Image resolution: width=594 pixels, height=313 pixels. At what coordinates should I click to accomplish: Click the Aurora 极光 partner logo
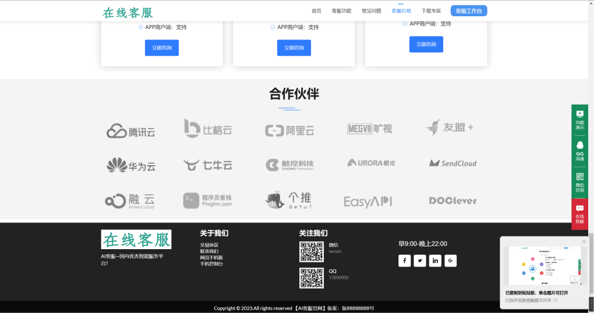(371, 163)
